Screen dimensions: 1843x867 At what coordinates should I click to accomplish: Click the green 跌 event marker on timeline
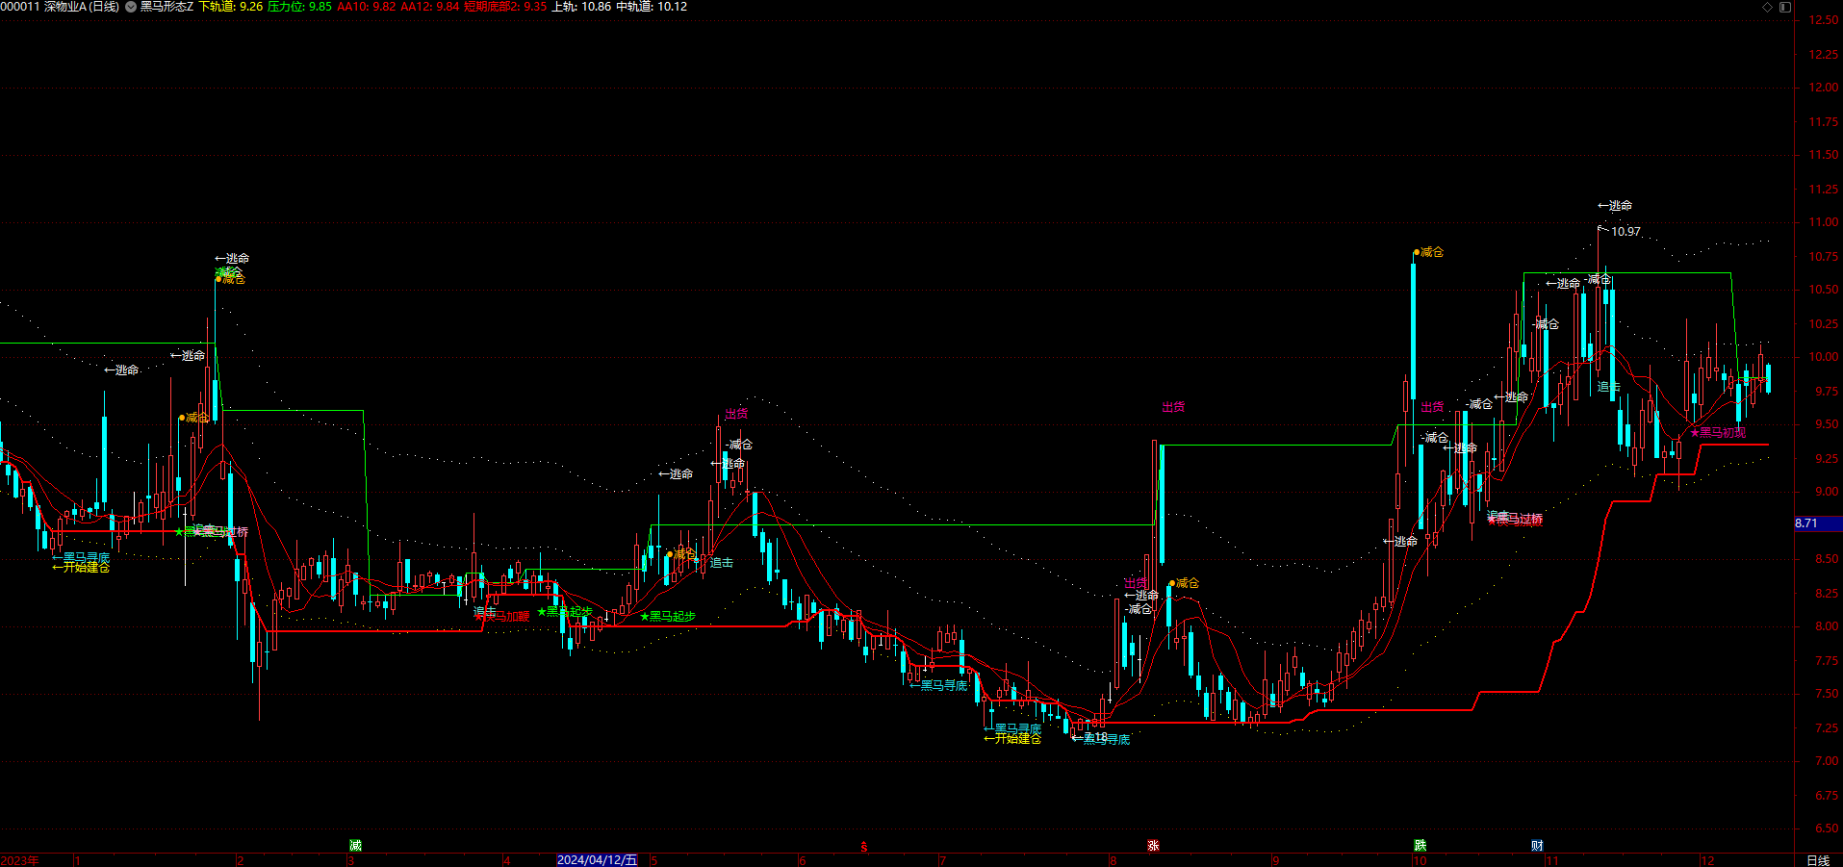point(1421,846)
